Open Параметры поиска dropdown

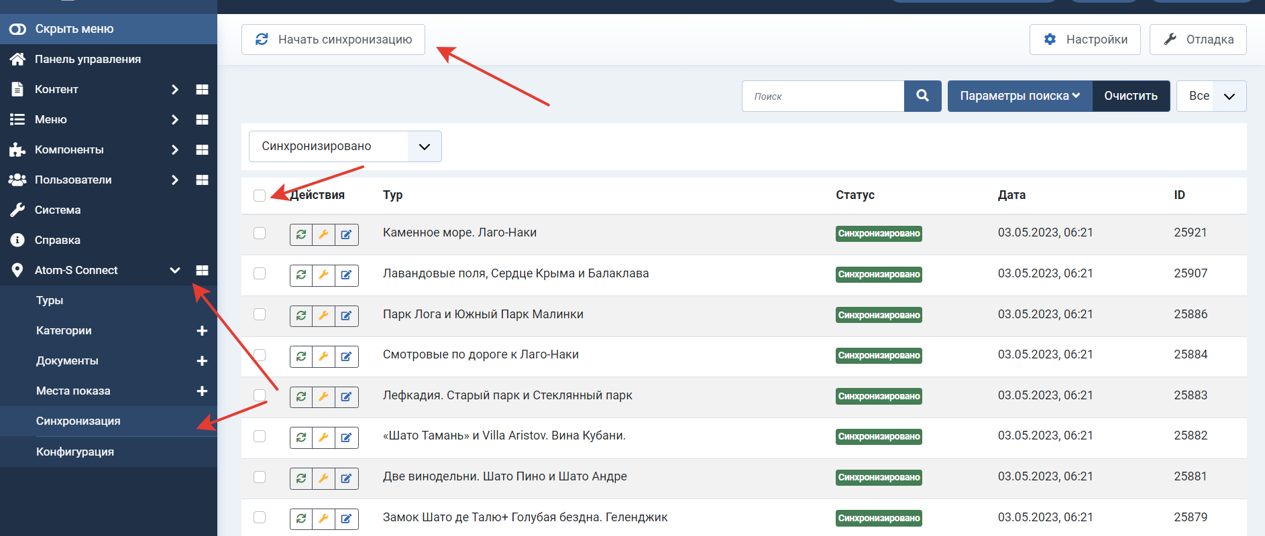[x=1020, y=96]
